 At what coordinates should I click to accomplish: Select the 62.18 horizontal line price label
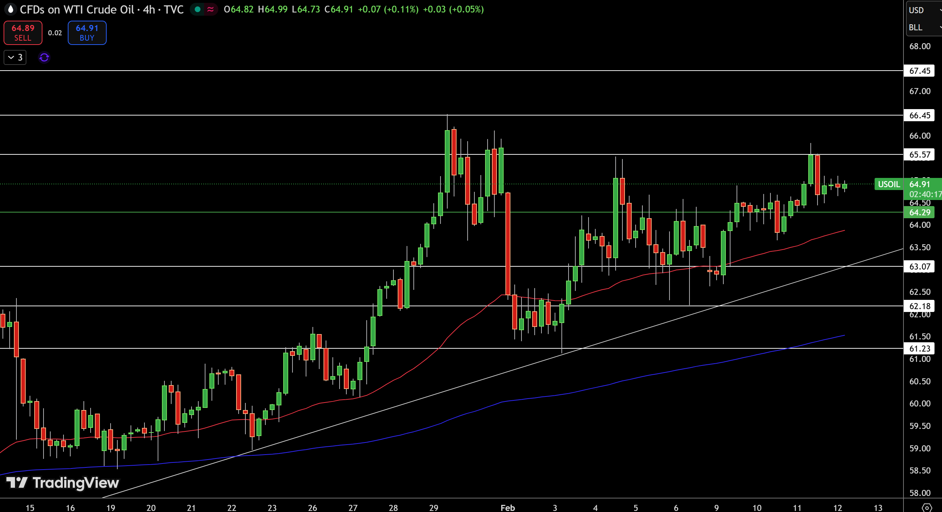[x=919, y=306]
